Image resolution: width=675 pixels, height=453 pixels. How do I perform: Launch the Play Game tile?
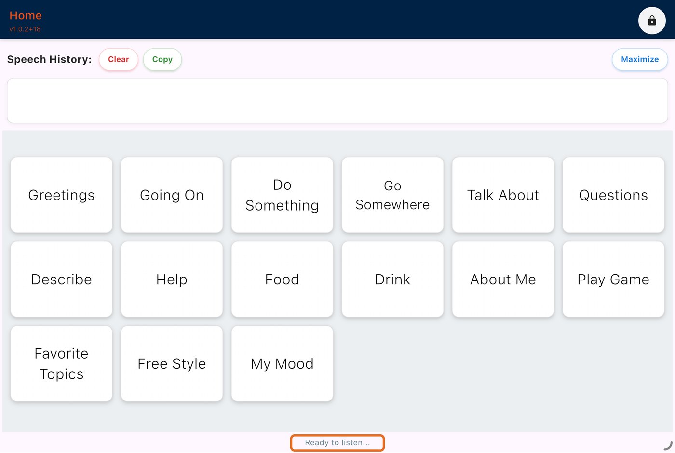pos(614,279)
